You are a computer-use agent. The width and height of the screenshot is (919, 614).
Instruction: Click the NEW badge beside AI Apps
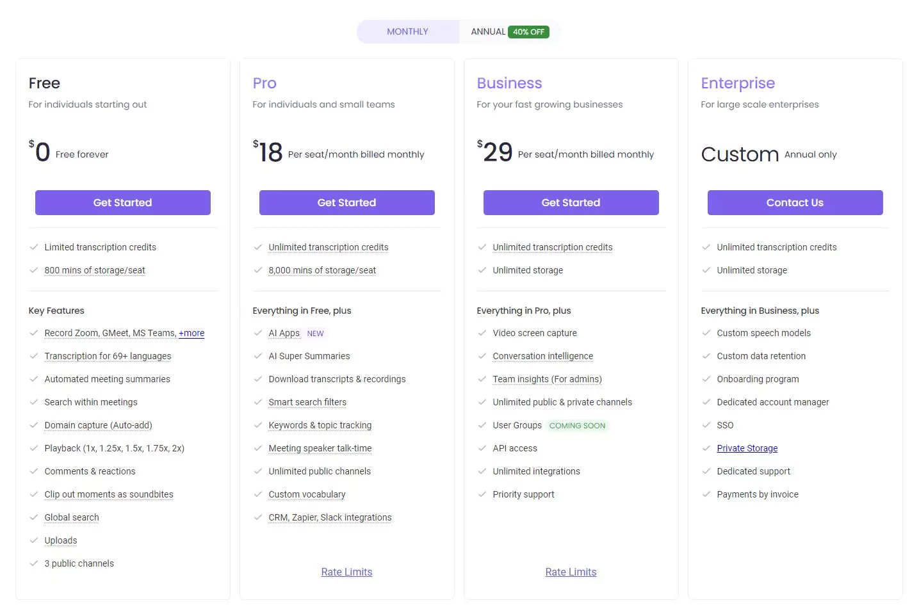[x=315, y=333]
